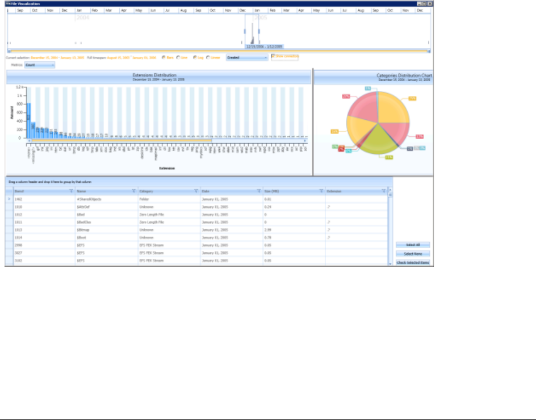Open the filter icon on the Size (MB) column
536x420 pixels.
click(x=321, y=191)
